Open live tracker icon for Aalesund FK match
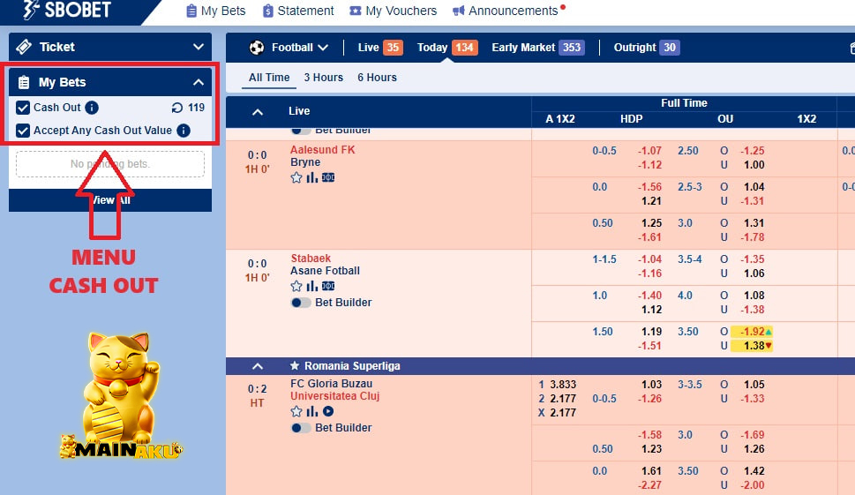Viewport: 855px width, 495px height. click(x=328, y=177)
